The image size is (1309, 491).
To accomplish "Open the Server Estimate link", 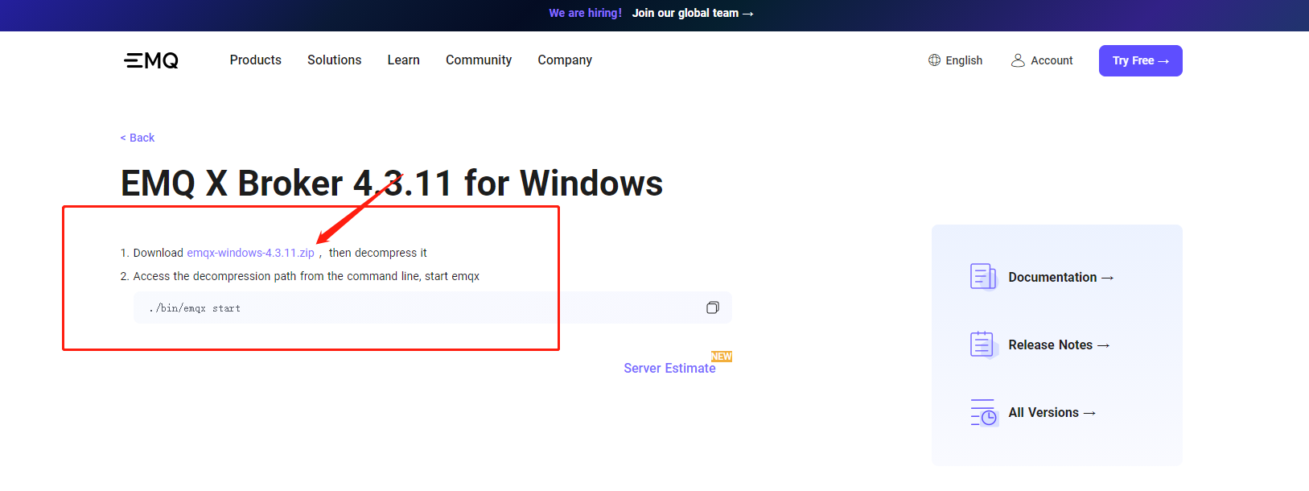I will [669, 368].
